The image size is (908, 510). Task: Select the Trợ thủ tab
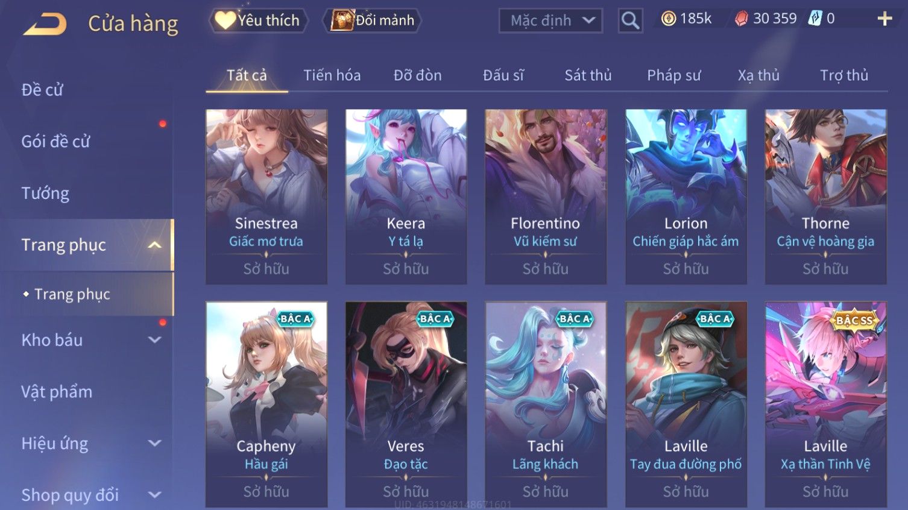point(843,75)
